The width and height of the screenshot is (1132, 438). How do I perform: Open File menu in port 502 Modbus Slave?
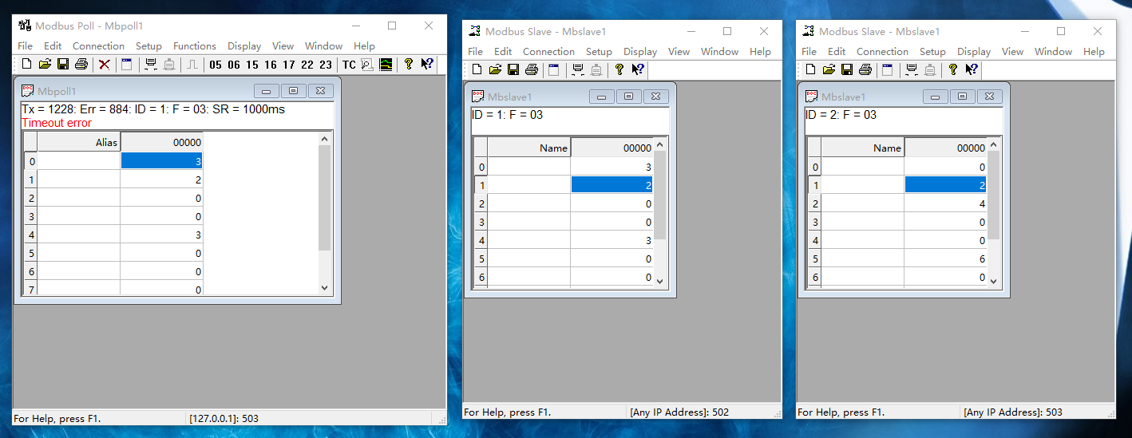[x=475, y=51]
